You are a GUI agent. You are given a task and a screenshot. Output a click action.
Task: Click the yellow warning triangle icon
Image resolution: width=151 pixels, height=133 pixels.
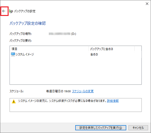tap(14, 101)
